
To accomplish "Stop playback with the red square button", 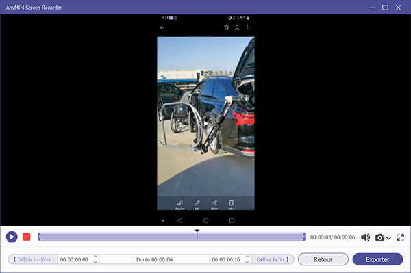I will (x=27, y=237).
